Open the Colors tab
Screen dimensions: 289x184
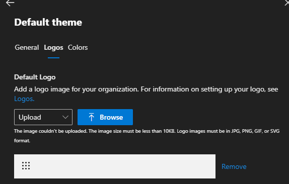78,47
